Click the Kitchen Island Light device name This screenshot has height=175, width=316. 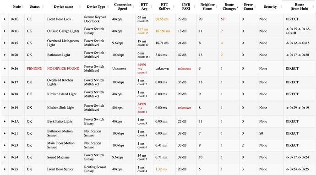point(62,94)
